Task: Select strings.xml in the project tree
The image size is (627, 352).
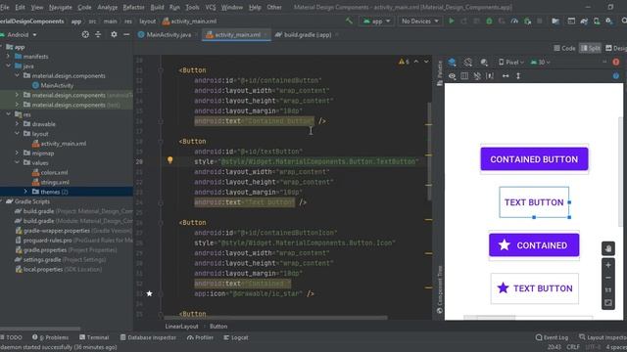Action: pyautogui.click(x=51, y=182)
